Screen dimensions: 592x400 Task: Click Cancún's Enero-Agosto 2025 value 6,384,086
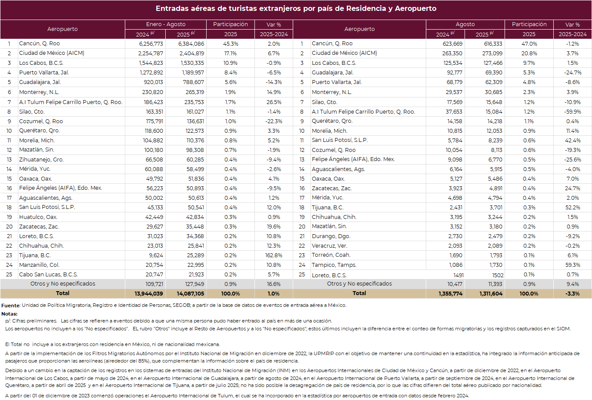point(191,44)
